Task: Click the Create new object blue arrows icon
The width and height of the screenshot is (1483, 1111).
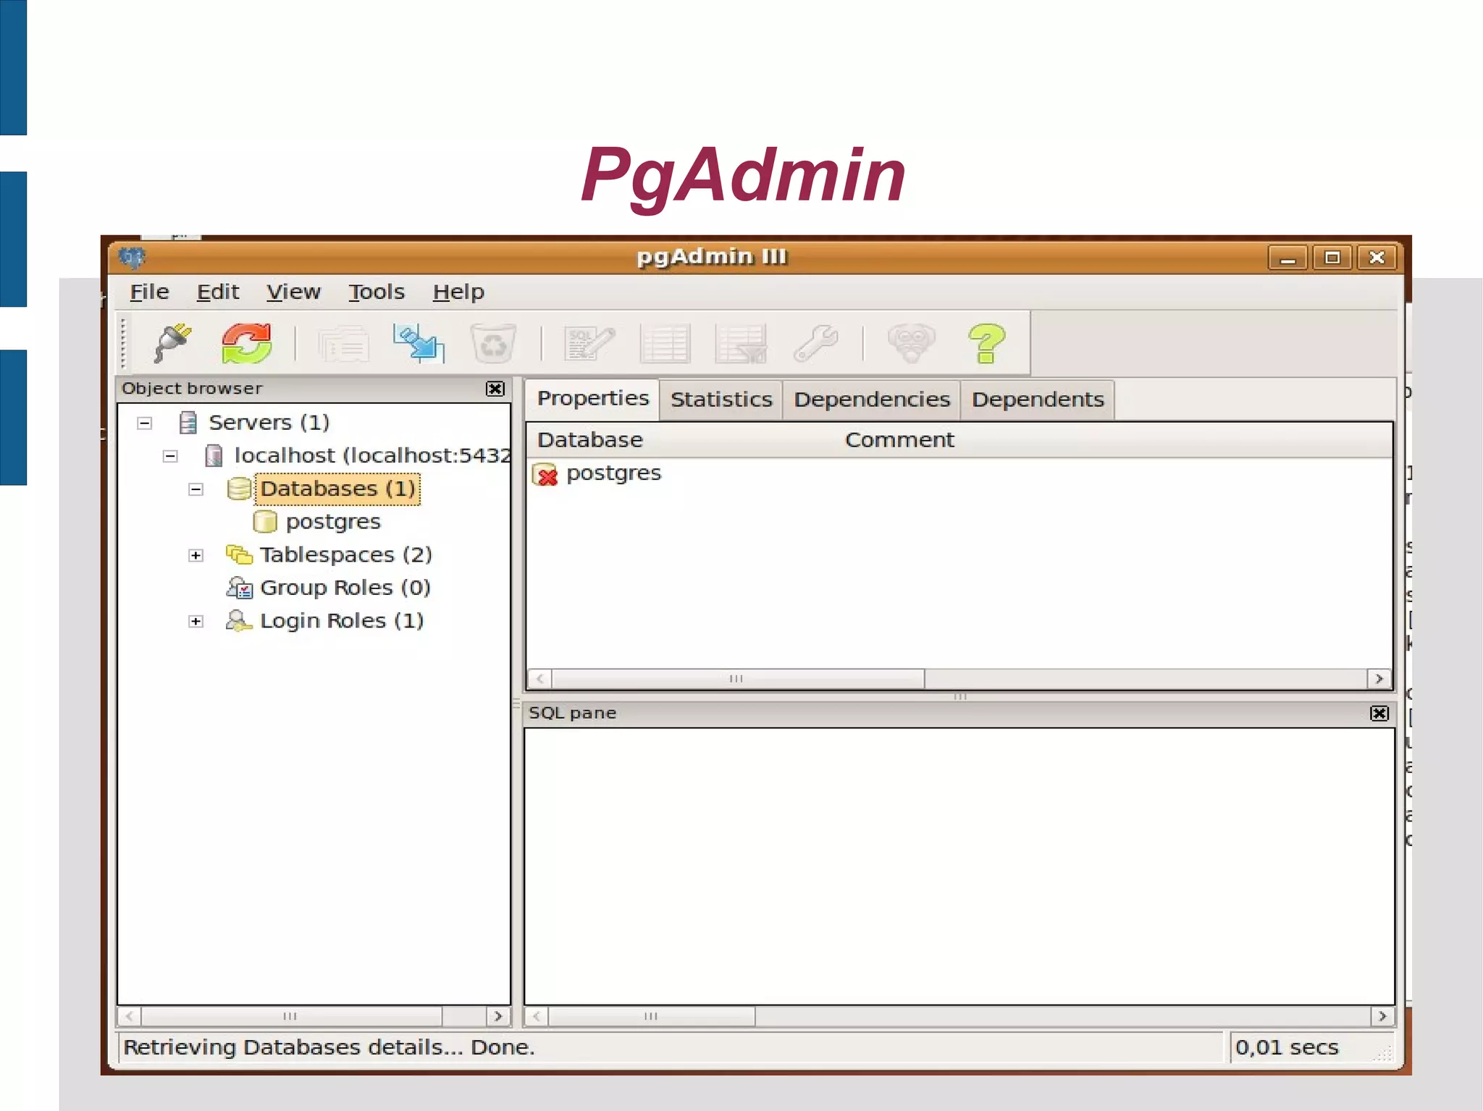Action: point(419,343)
